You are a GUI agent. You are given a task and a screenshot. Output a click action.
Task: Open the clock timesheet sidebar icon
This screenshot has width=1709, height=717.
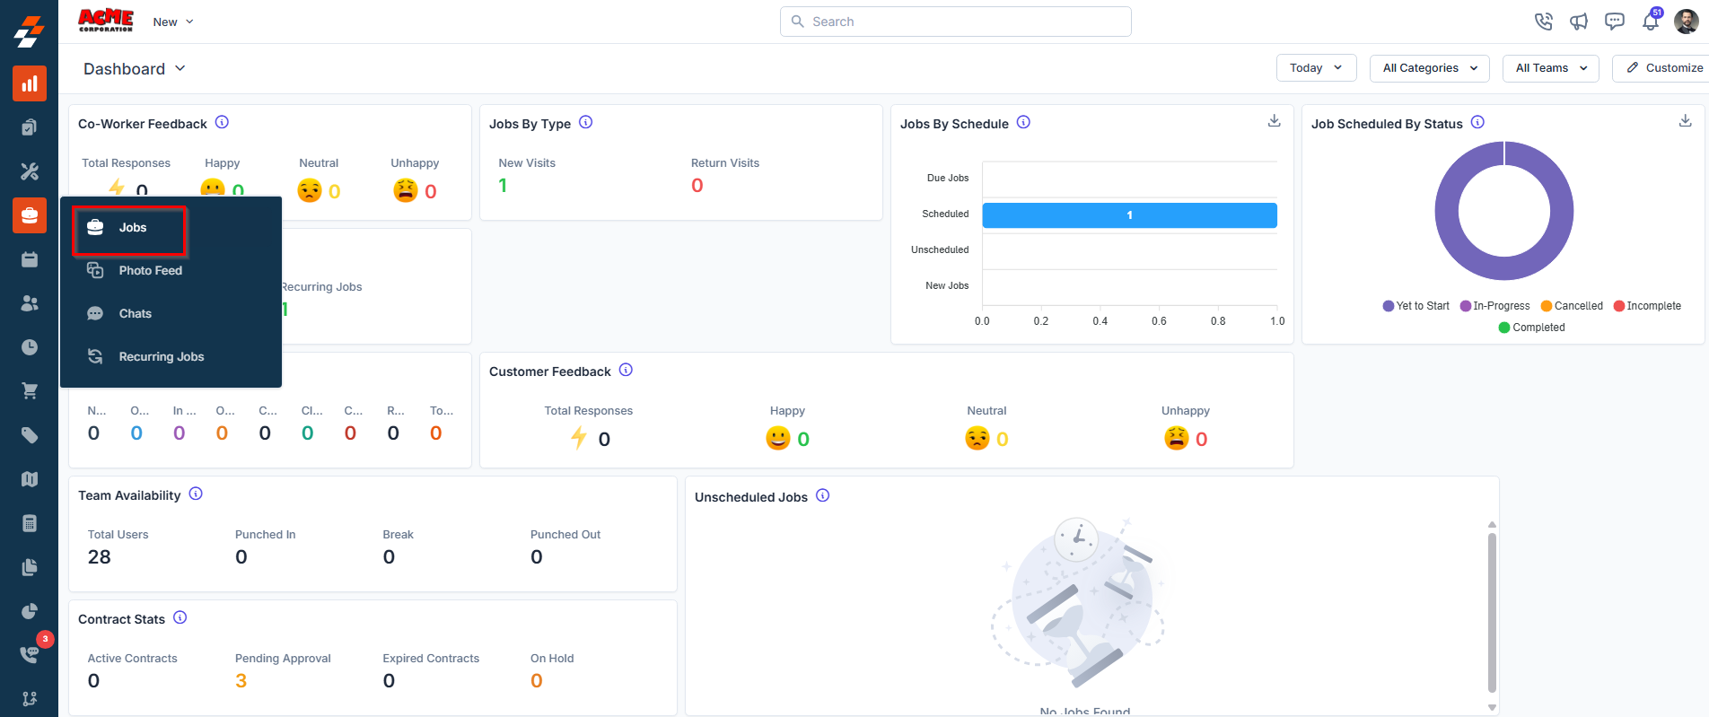coord(30,347)
